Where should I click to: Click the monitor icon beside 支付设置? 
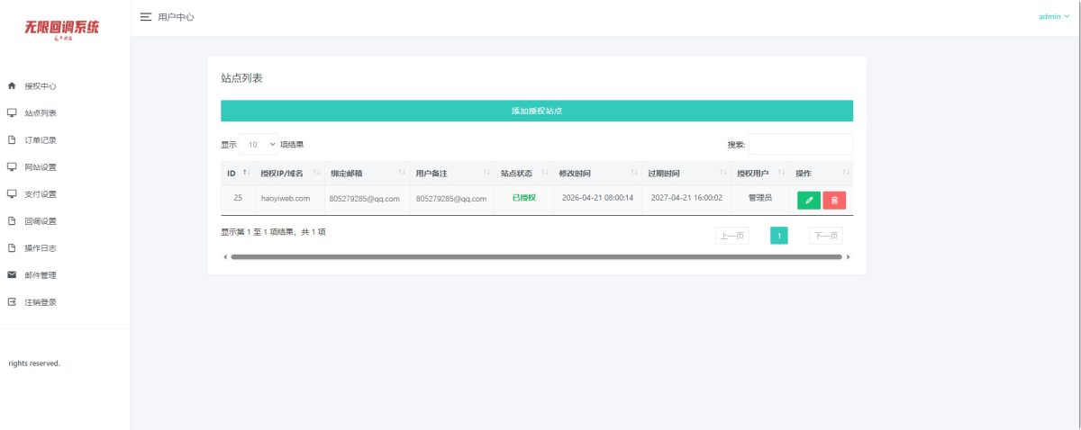(x=12, y=194)
